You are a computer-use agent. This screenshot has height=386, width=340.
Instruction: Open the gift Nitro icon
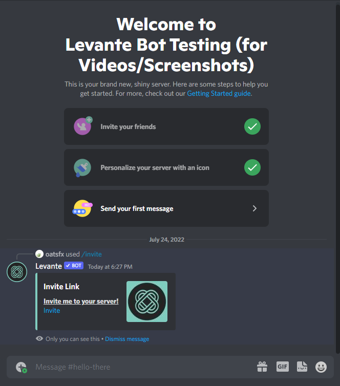pyautogui.click(x=262, y=367)
